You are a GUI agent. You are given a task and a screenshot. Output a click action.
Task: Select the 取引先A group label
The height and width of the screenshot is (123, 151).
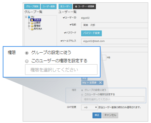(38, 29)
